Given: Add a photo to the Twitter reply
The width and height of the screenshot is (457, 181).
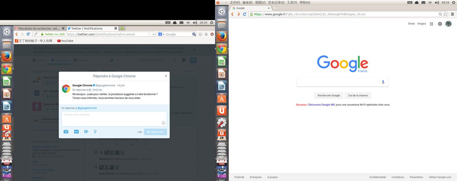Looking at the screenshot, I should pos(66,132).
